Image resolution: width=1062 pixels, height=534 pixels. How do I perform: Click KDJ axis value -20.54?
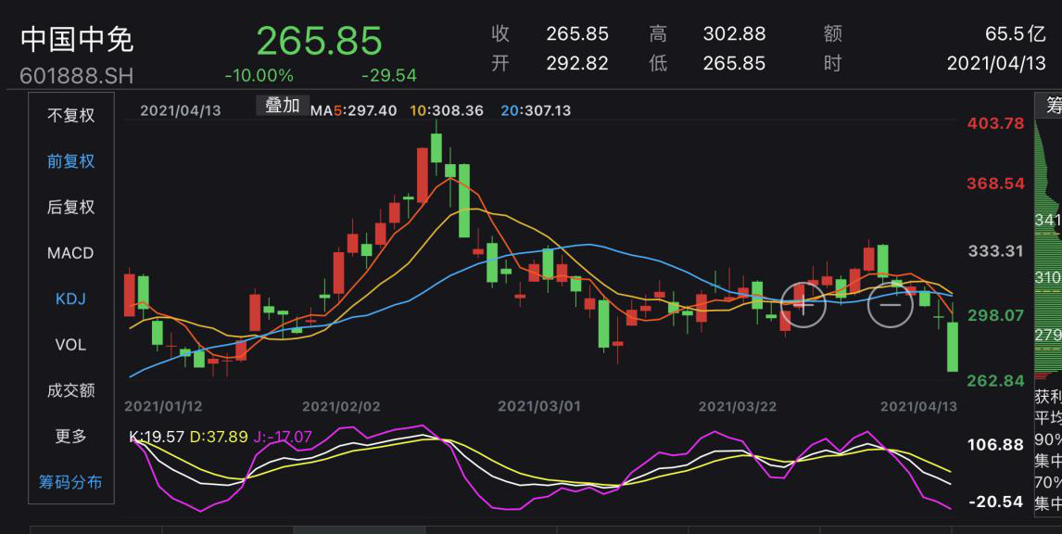[x=995, y=502]
